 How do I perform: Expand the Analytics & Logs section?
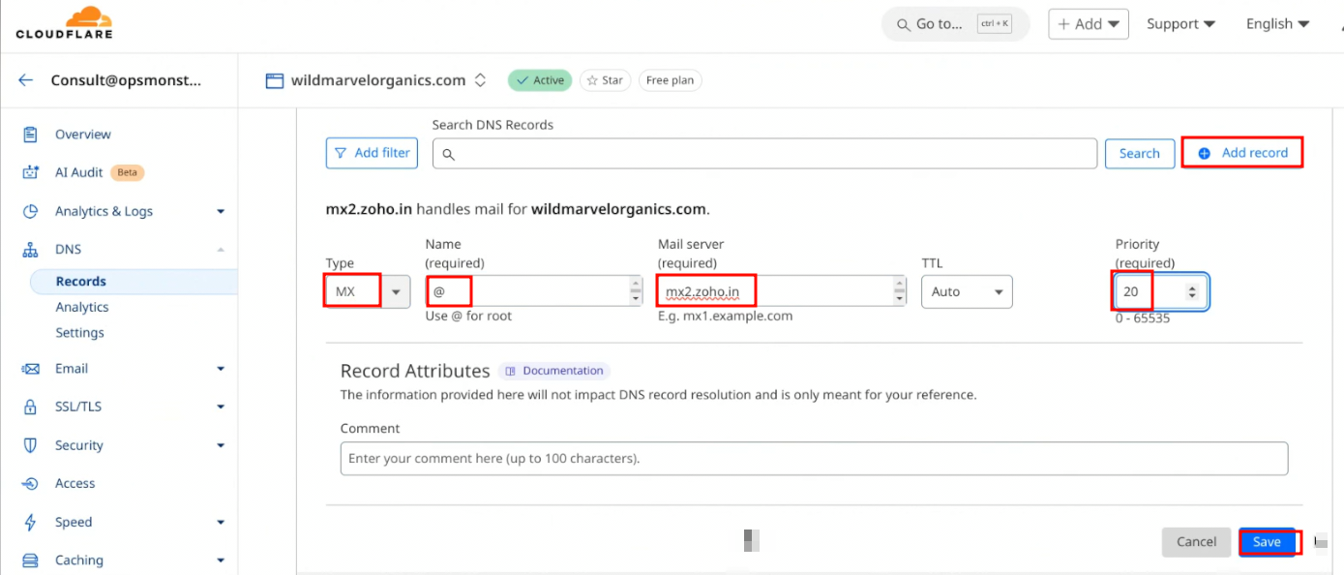[x=220, y=211]
